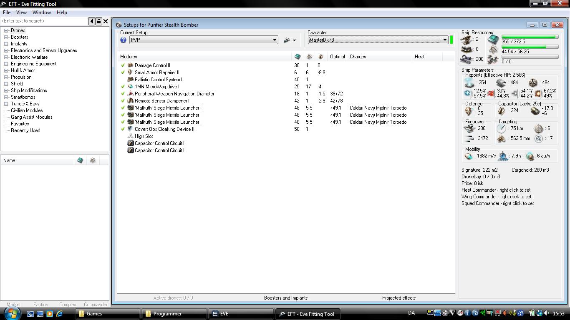Viewport: 570px width, 320px height.
Task: Click Wing Commander - right click to set
Action: coord(497,197)
